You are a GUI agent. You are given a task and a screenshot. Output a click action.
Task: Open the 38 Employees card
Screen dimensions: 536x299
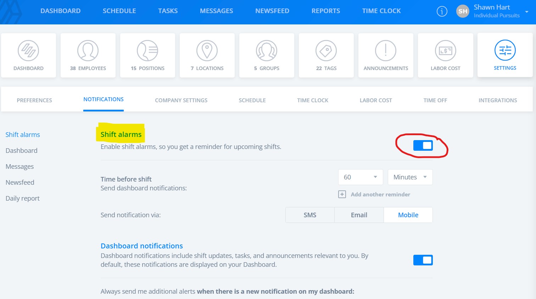pos(88,55)
